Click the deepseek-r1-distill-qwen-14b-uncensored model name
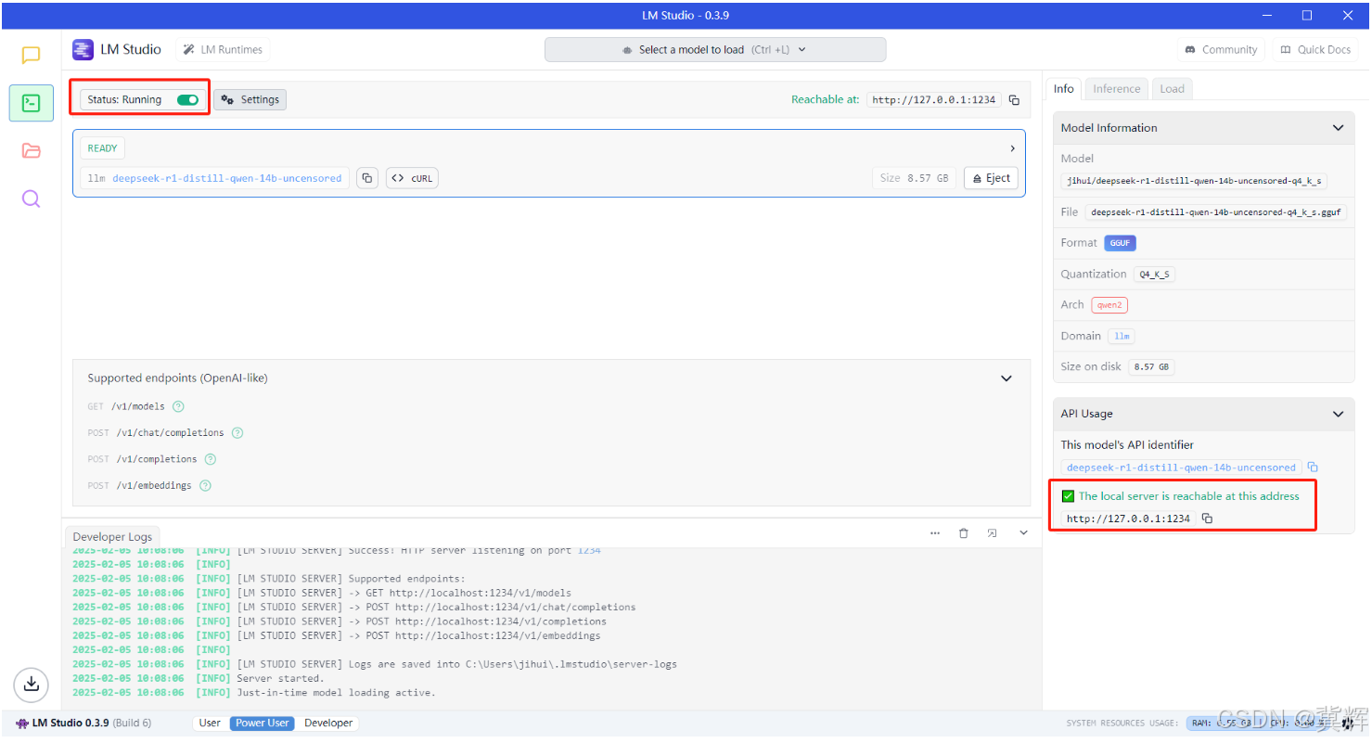Viewport: 1372px width, 743px height. pos(226,178)
